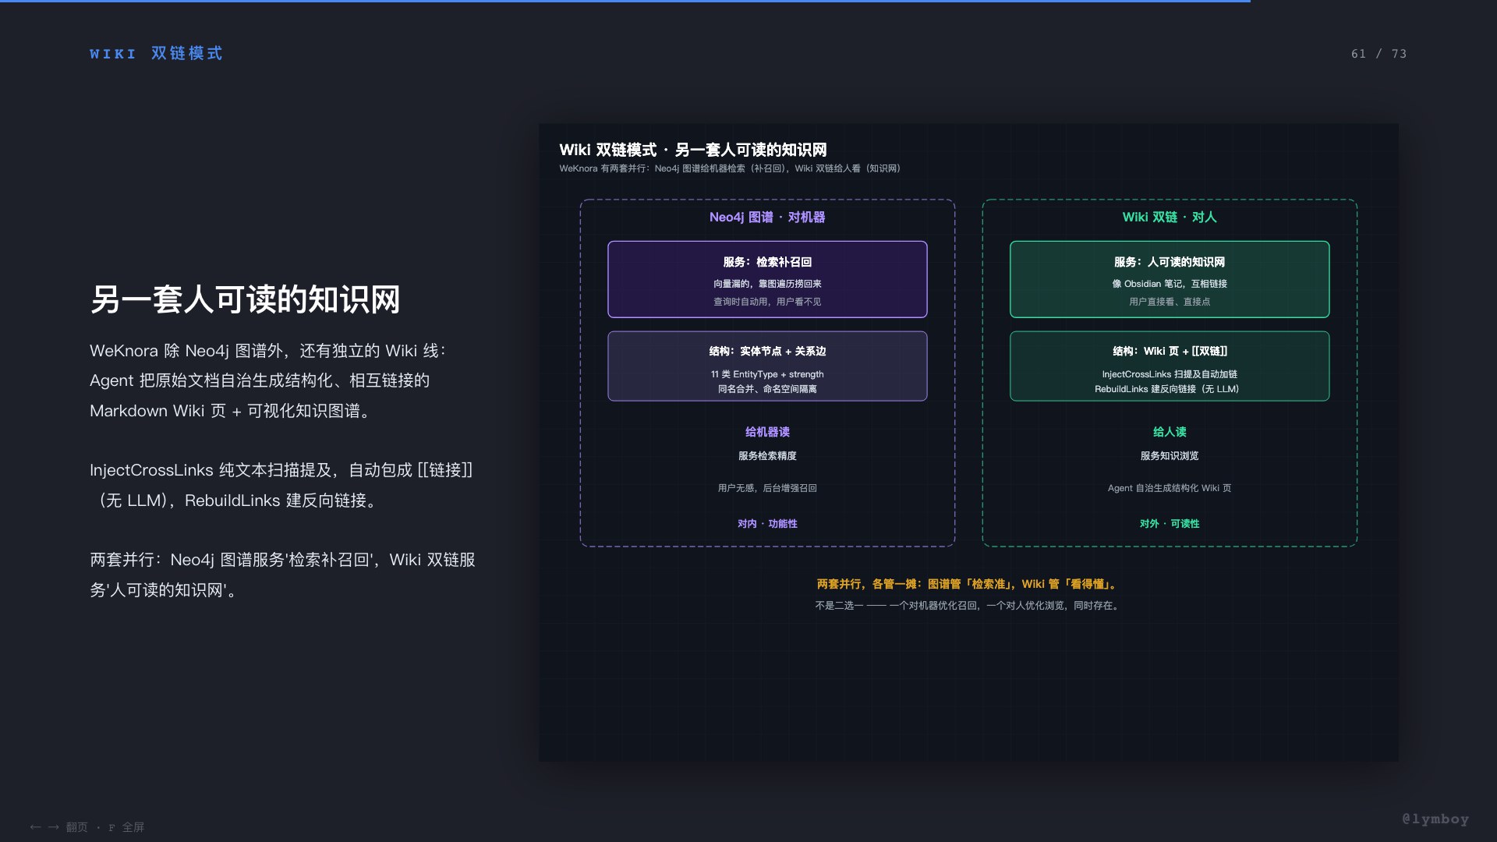Click the "← → 翻页" navigation hint
Image resolution: width=1497 pixels, height=842 pixels.
click(x=58, y=827)
